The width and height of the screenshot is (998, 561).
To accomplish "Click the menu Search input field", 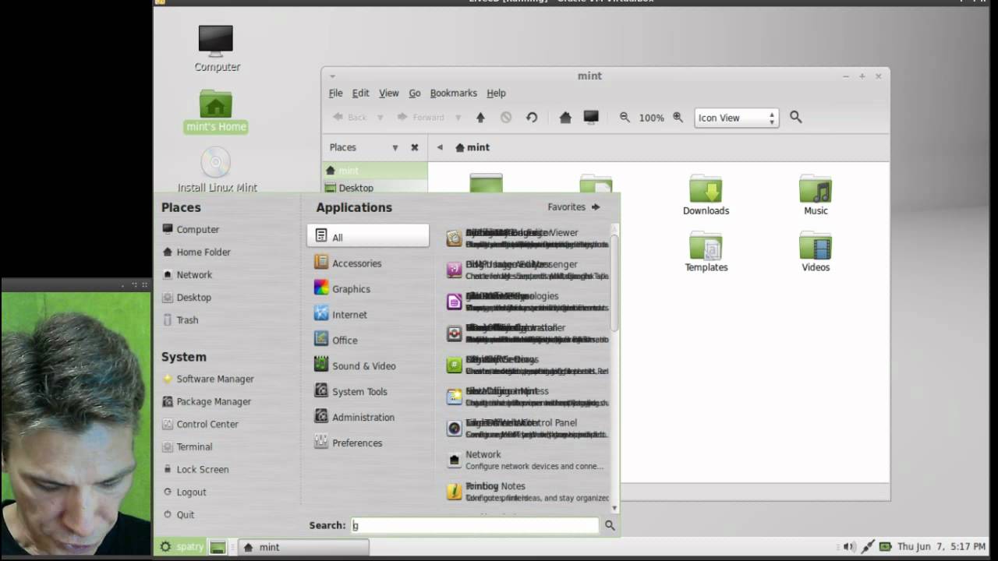I will [x=475, y=525].
